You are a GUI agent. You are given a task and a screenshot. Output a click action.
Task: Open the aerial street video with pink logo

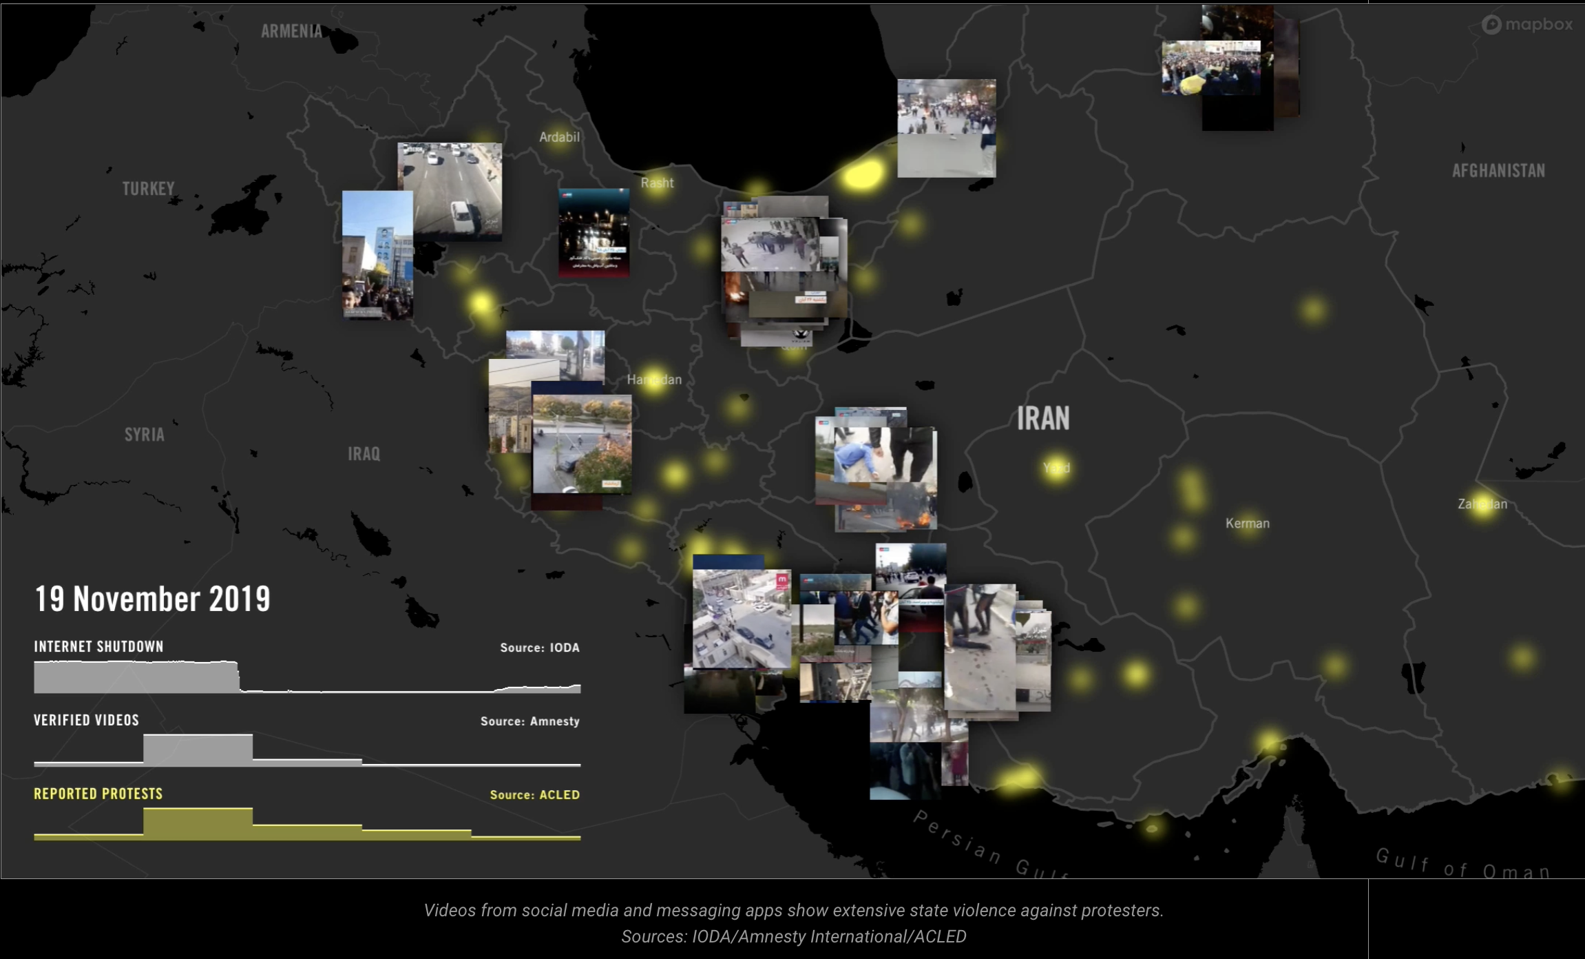click(x=741, y=619)
